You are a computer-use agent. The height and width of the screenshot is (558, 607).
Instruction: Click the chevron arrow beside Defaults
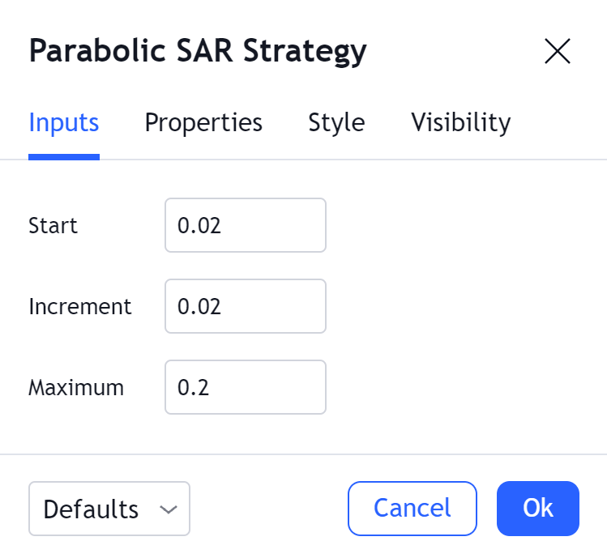pyautogui.click(x=169, y=509)
